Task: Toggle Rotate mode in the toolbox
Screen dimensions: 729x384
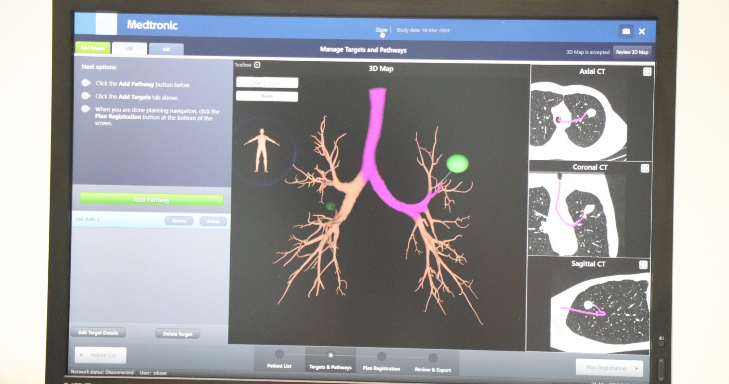Action: (275, 83)
